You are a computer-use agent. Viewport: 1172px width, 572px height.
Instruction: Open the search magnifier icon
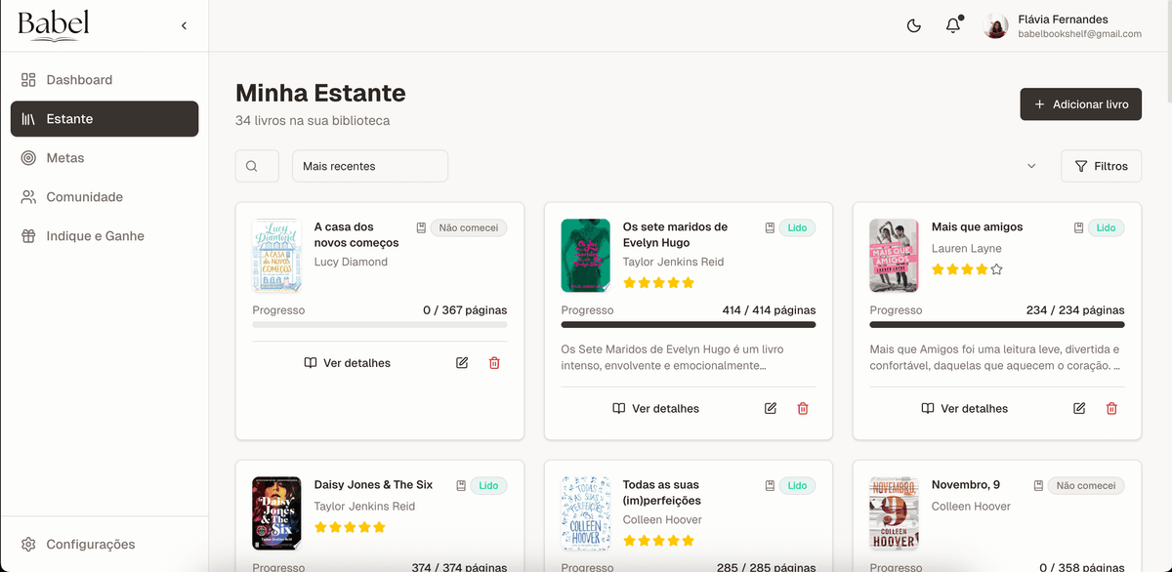pos(257,166)
